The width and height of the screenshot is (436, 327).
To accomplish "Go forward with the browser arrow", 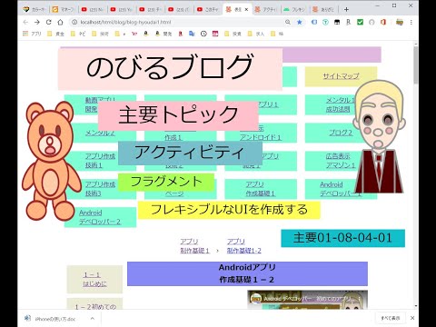I will point(37,22).
